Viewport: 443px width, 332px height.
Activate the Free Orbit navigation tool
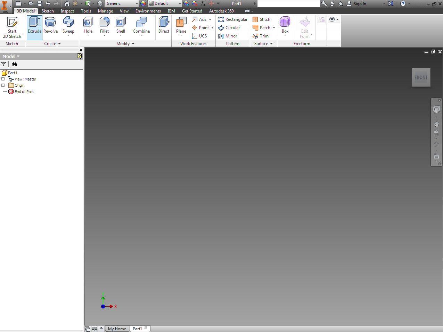[x=436, y=144]
